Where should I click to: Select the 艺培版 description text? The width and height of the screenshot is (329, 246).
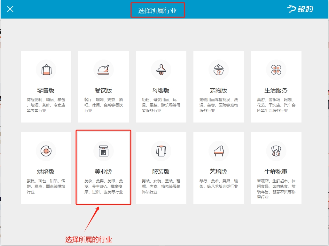(219, 184)
